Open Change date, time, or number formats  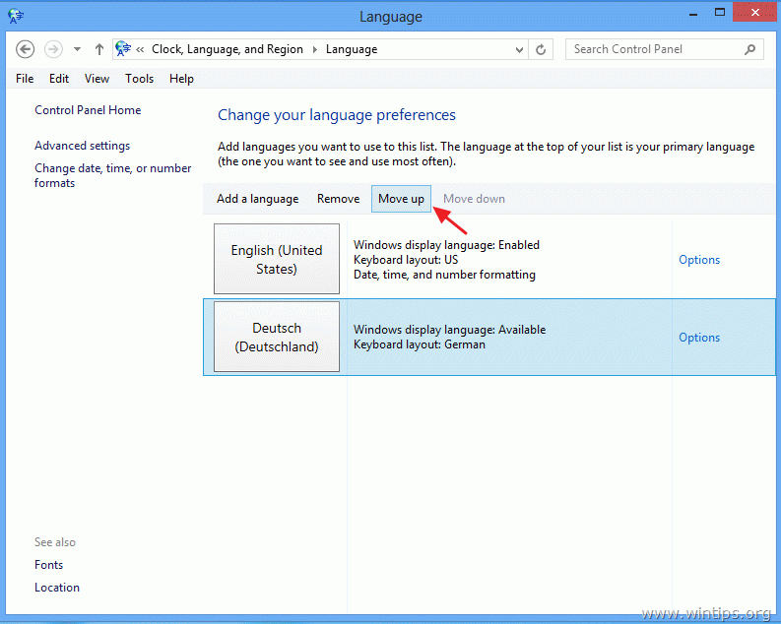pyautogui.click(x=112, y=175)
